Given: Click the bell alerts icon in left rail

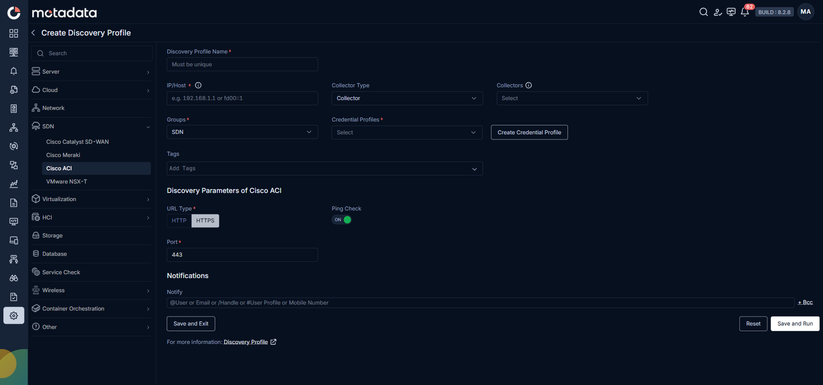Looking at the screenshot, I should coord(14,71).
